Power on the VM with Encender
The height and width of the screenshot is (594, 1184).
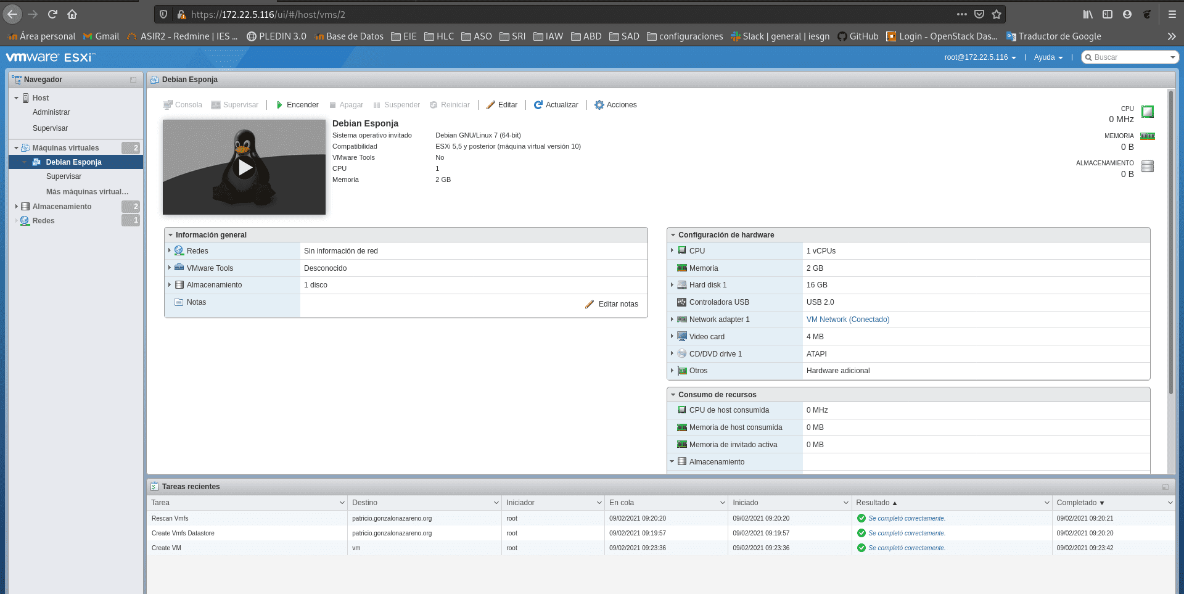click(297, 105)
